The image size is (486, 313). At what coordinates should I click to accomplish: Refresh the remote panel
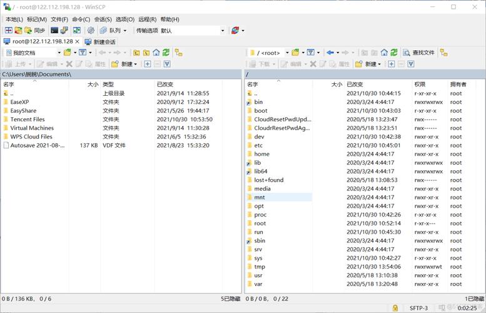coord(394,53)
